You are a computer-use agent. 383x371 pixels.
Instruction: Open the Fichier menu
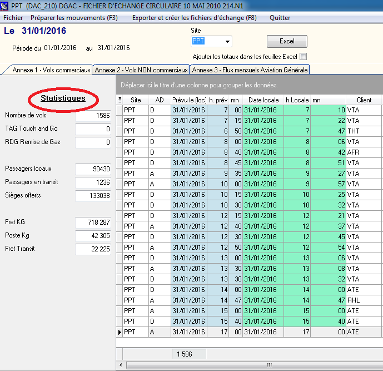tap(13, 18)
